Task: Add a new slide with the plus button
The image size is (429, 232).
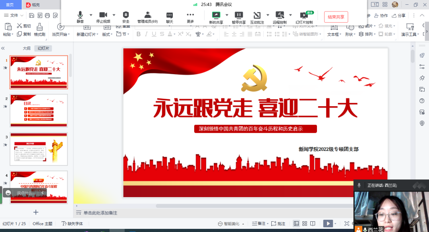Action: [36, 212]
